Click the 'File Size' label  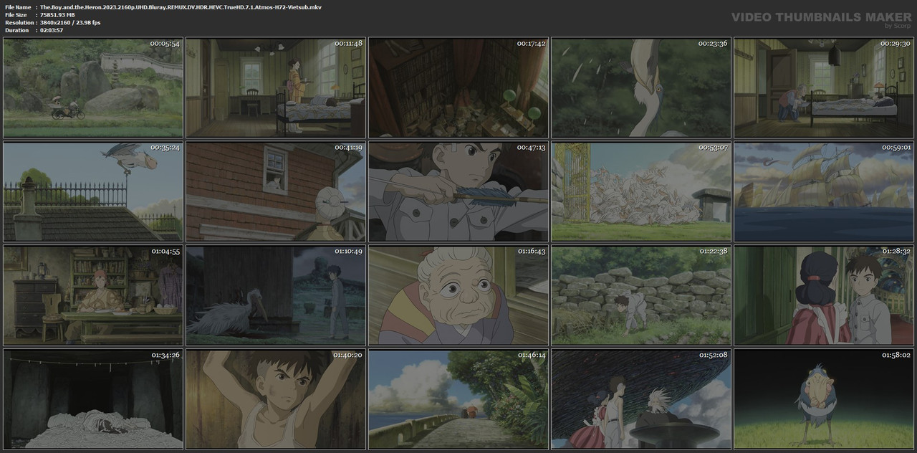pyautogui.click(x=16, y=14)
